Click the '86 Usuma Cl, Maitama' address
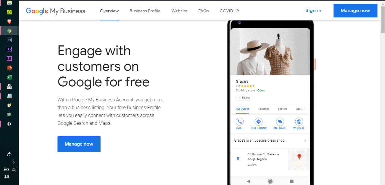Screen dimensions: 385x185 pyautogui.click(x=264, y=156)
